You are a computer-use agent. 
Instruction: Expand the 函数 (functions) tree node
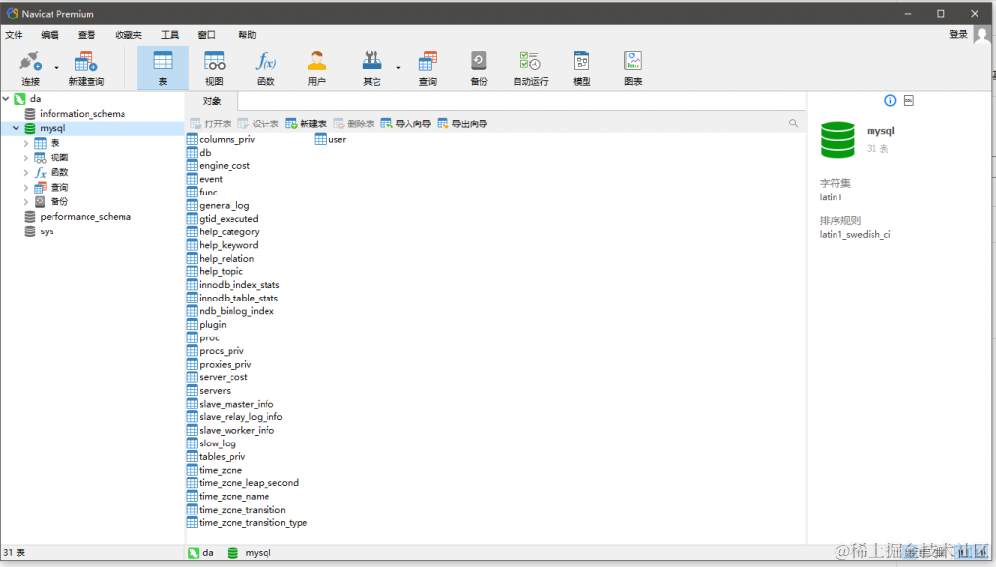(26, 172)
